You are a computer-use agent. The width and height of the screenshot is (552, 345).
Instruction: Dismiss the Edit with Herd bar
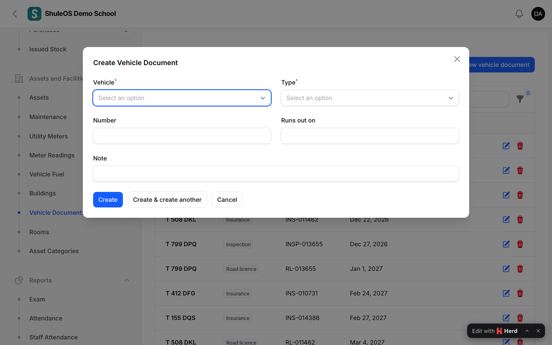[538, 331]
